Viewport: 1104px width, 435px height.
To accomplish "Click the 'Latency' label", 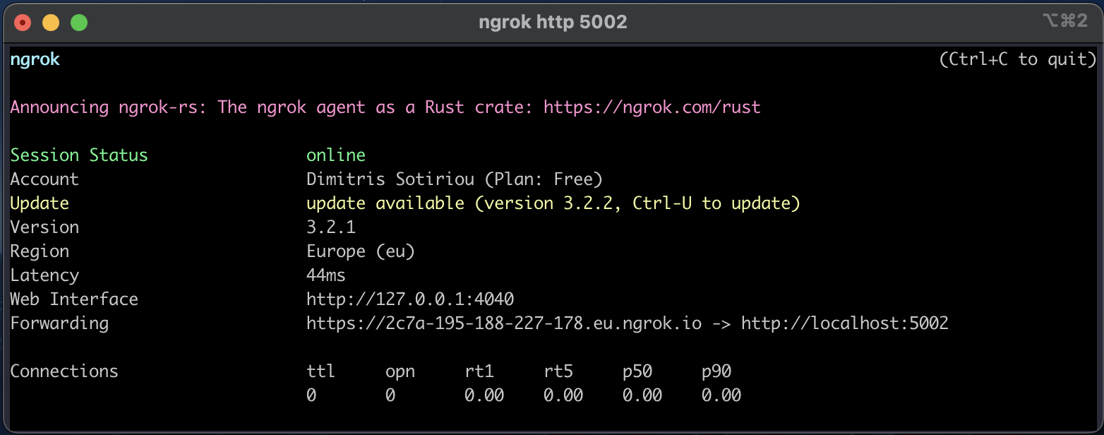I will point(44,275).
